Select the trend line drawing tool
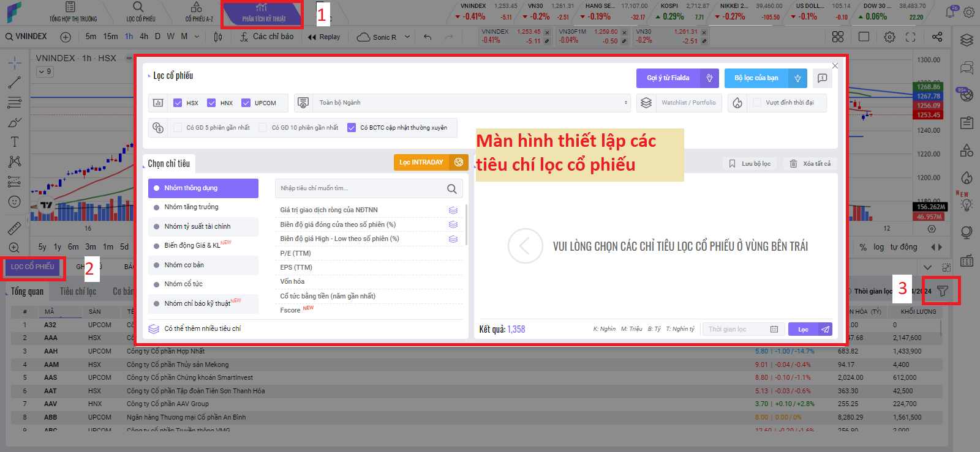Viewport: 980px width, 452px height. pyautogui.click(x=15, y=82)
